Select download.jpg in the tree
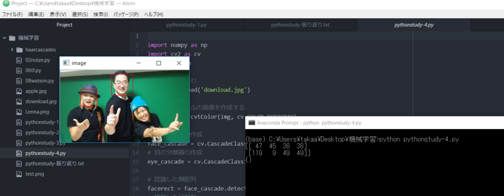 point(41,101)
